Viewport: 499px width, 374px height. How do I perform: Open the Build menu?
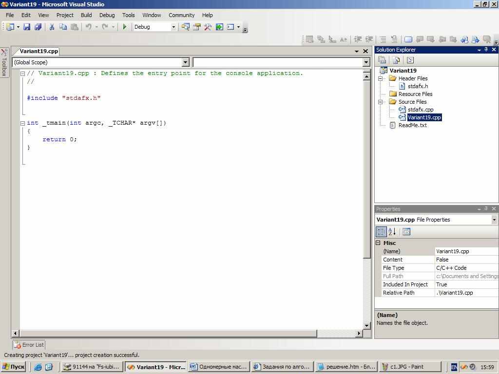pyautogui.click(x=86, y=15)
